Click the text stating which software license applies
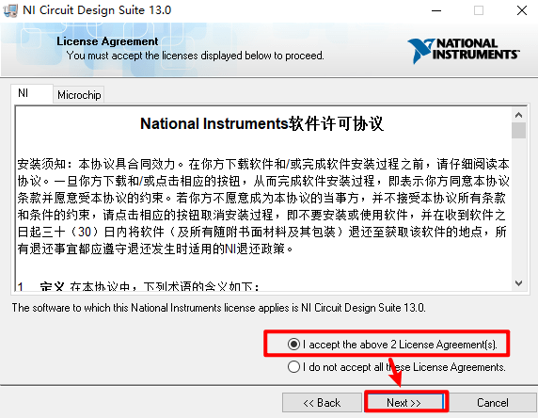This screenshot has width=538, height=418. (x=218, y=308)
